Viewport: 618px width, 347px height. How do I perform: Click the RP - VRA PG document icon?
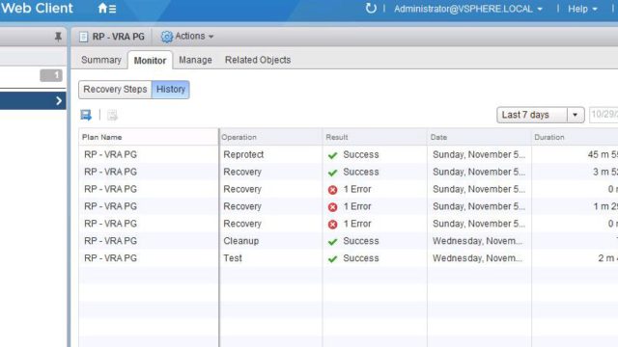pos(83,37)
